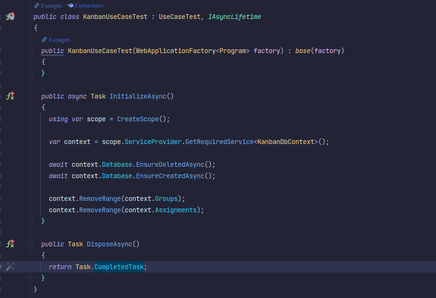Viewport: 436px width, 298px height.
Task: Collapse the InitializeAsync method fold marker
Action: [30, 97]
